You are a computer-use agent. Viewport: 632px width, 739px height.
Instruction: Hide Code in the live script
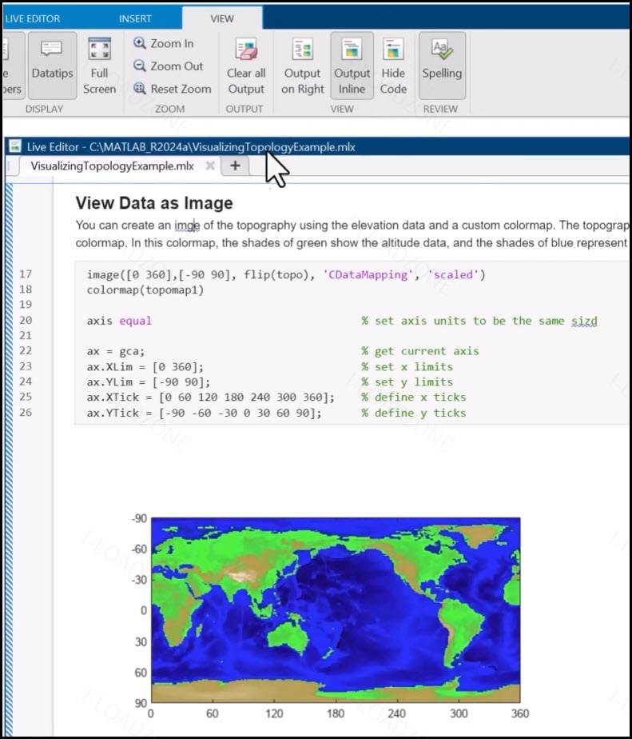(x=393, y=66)
